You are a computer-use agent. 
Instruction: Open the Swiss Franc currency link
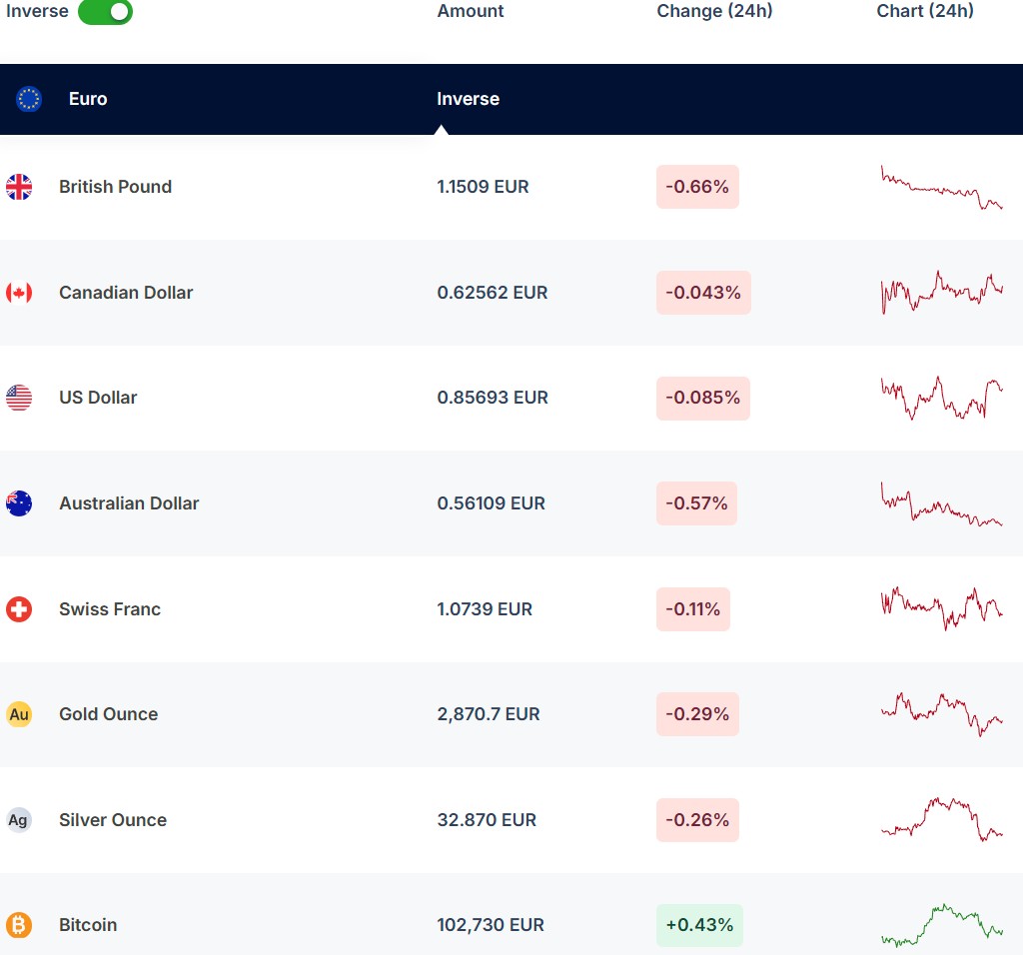pyautogui.click(x=110, y=609)
